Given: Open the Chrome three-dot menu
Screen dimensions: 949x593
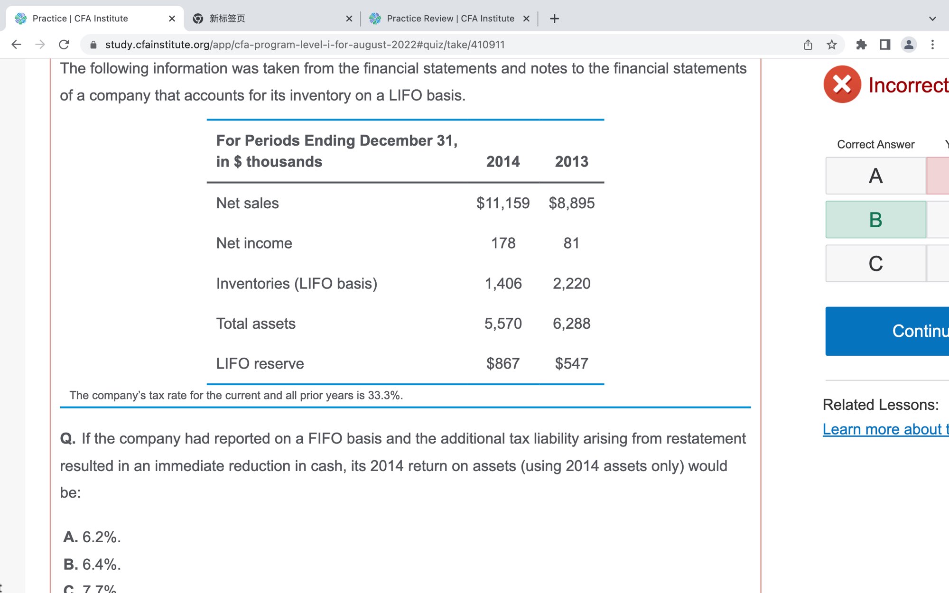Looking at the screenshot, I should 932,45.
